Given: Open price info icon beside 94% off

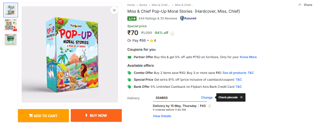Looking at the screenshot, I should 172,33.
